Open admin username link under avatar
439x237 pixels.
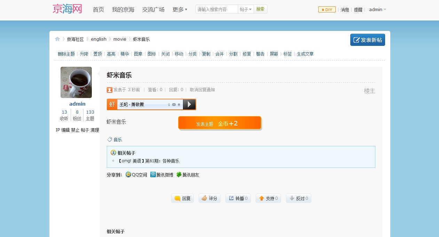click(77, 104)
